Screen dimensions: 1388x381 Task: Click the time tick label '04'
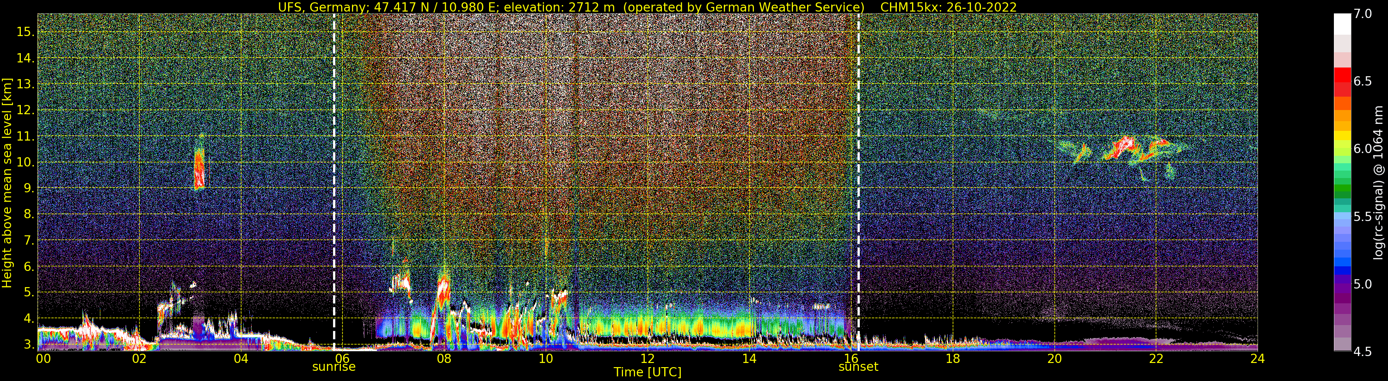point(241,358)
